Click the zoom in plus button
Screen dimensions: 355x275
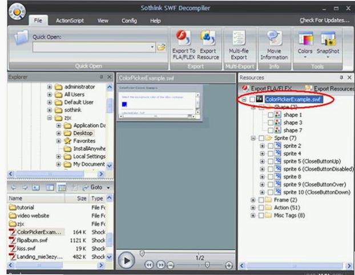[x=229, y=265]
